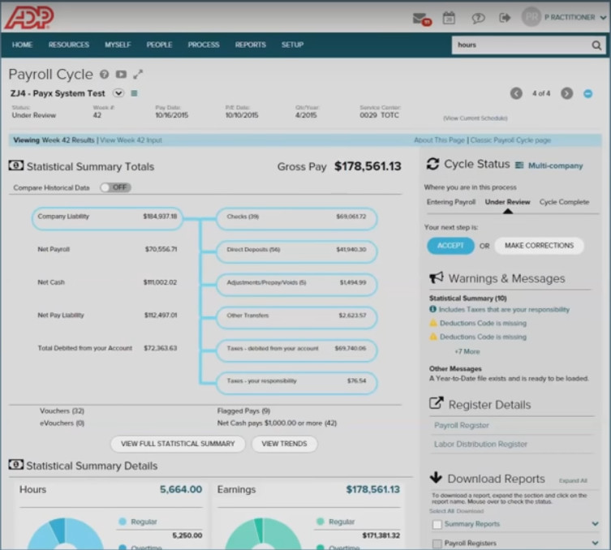Open the MYSELF menu
The height and width of the screenshot is (550, 611).
118,45
